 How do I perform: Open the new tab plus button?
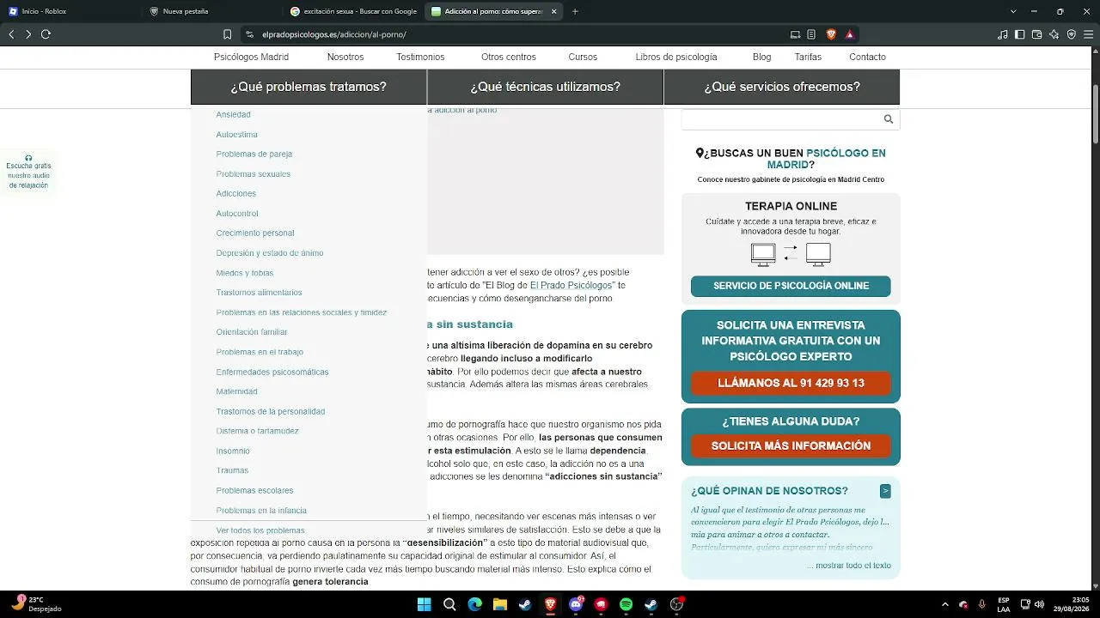point(575,11)
